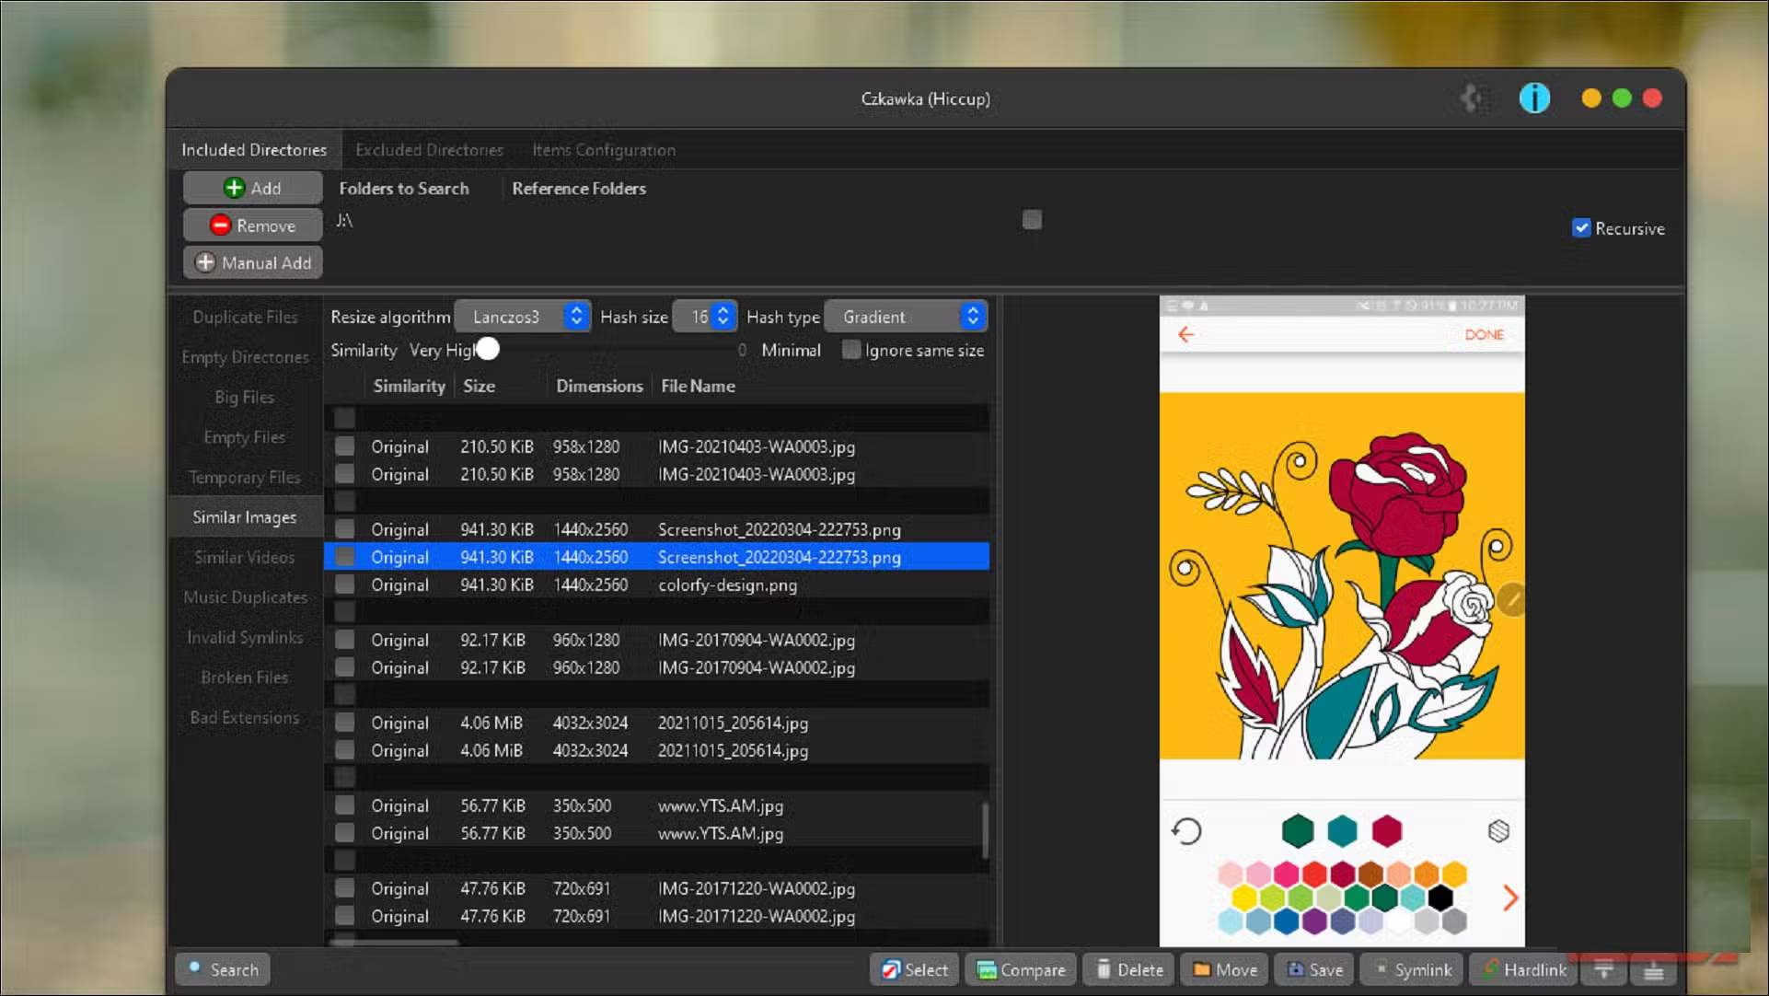Switch to the Excluded Directories tab

point(429,149)
